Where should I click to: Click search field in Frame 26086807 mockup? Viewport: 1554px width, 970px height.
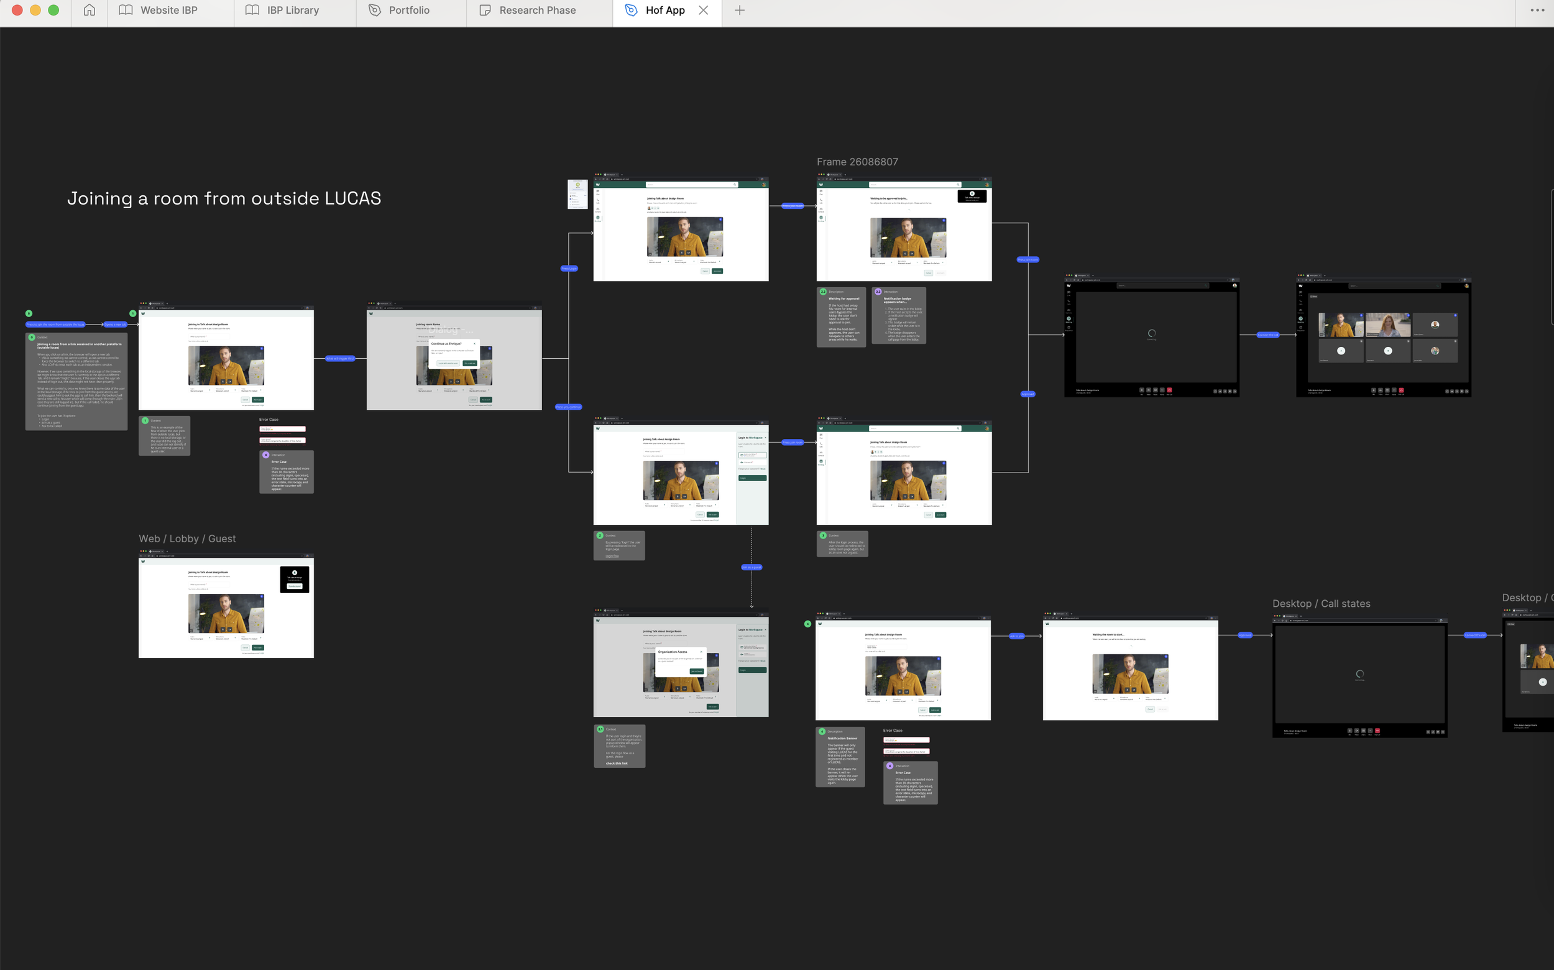pos(915,185)
